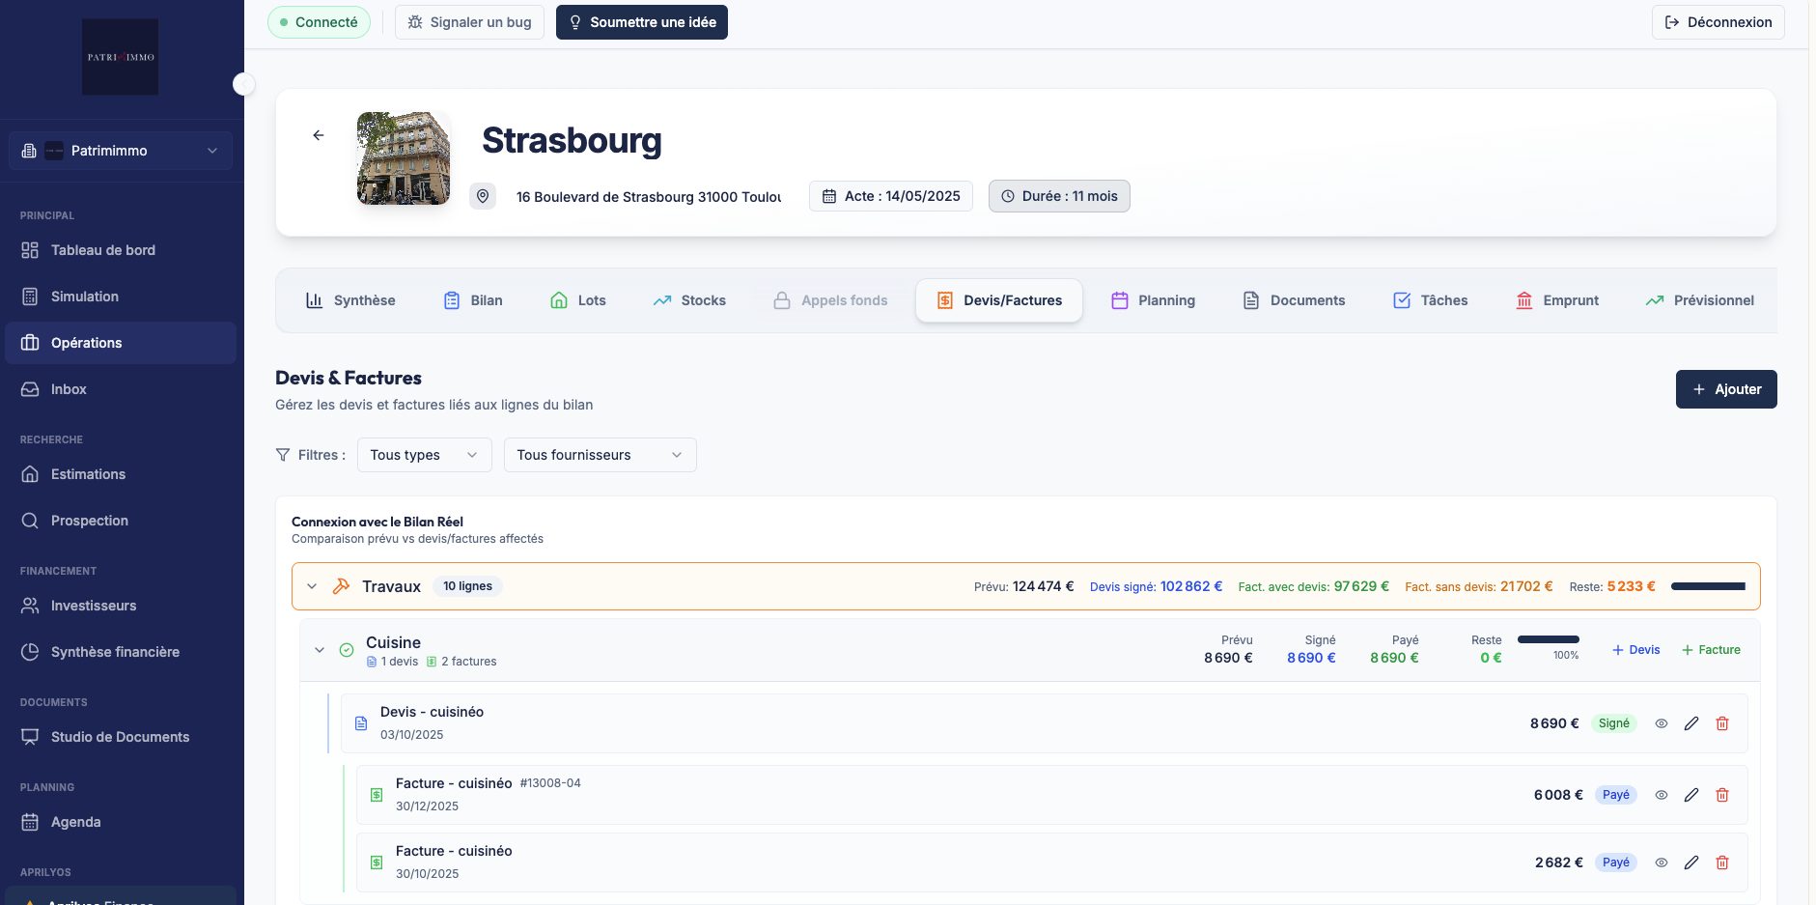Viewport: 1816px width, 905px height.
Task: Open the Tous types filter dropdown
Action: (424, 455)
